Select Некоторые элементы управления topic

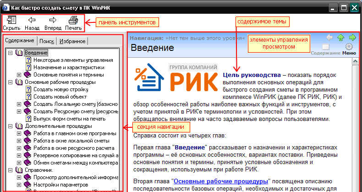(73, 60)
